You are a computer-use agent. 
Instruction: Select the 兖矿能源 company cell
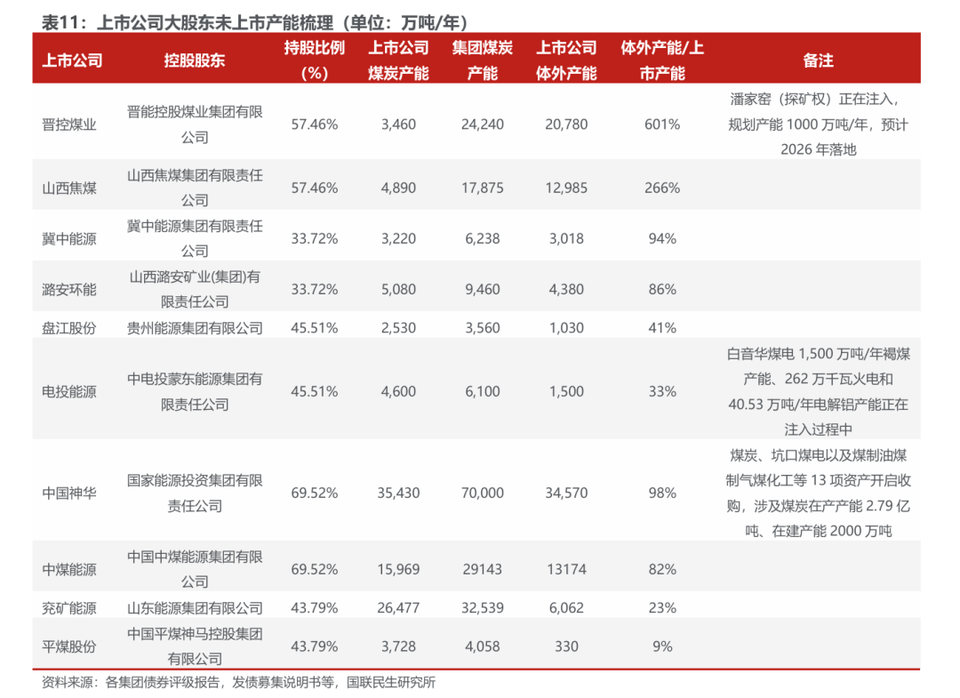point(69,608)
